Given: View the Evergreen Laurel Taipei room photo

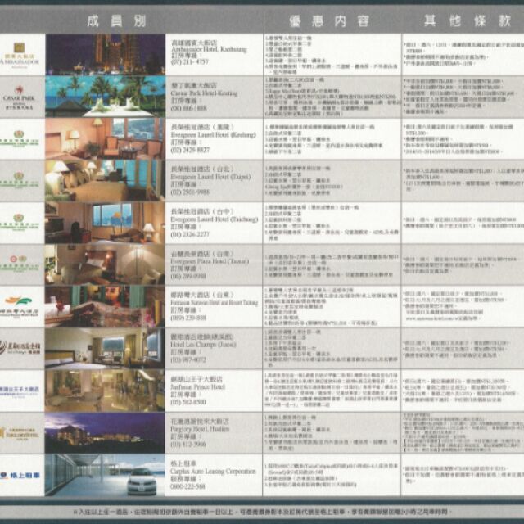Looking at the screenshot, I should pos(104,180).
